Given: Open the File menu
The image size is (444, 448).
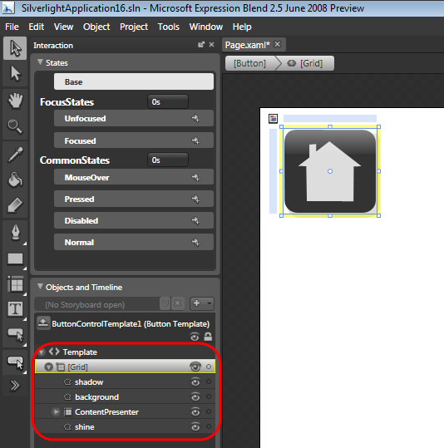Looking at the screenshot, I should click(x=12, y=27).
